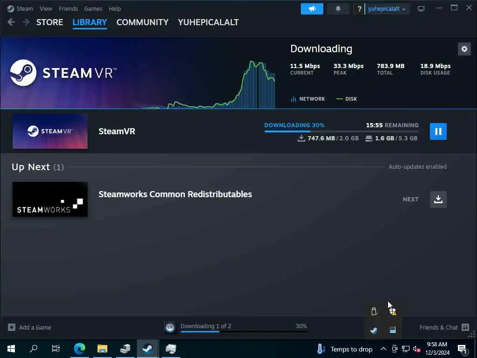Click the bottom download progress bar
477x358 pixels.
click(244, 331)
